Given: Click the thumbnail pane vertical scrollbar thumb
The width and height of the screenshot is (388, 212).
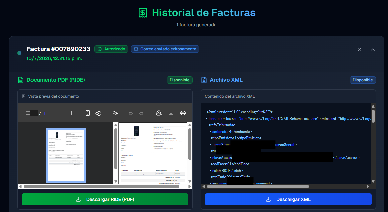Looking at the screenshot, I should (116, 149).
